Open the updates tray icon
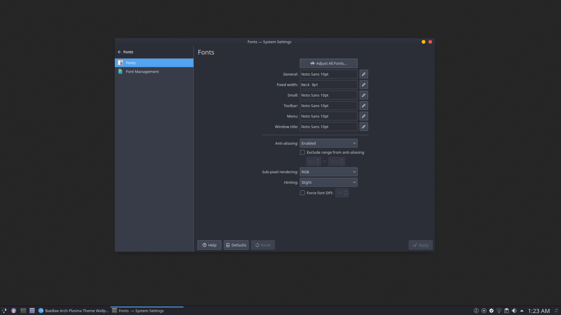Screen dimensions: 561x315 point(491,311)
